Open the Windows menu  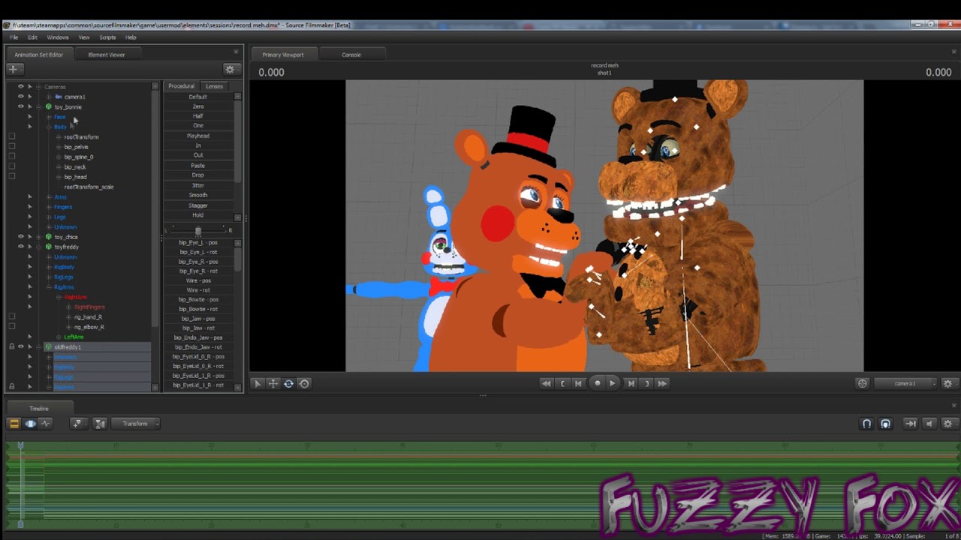pos(58,37)
